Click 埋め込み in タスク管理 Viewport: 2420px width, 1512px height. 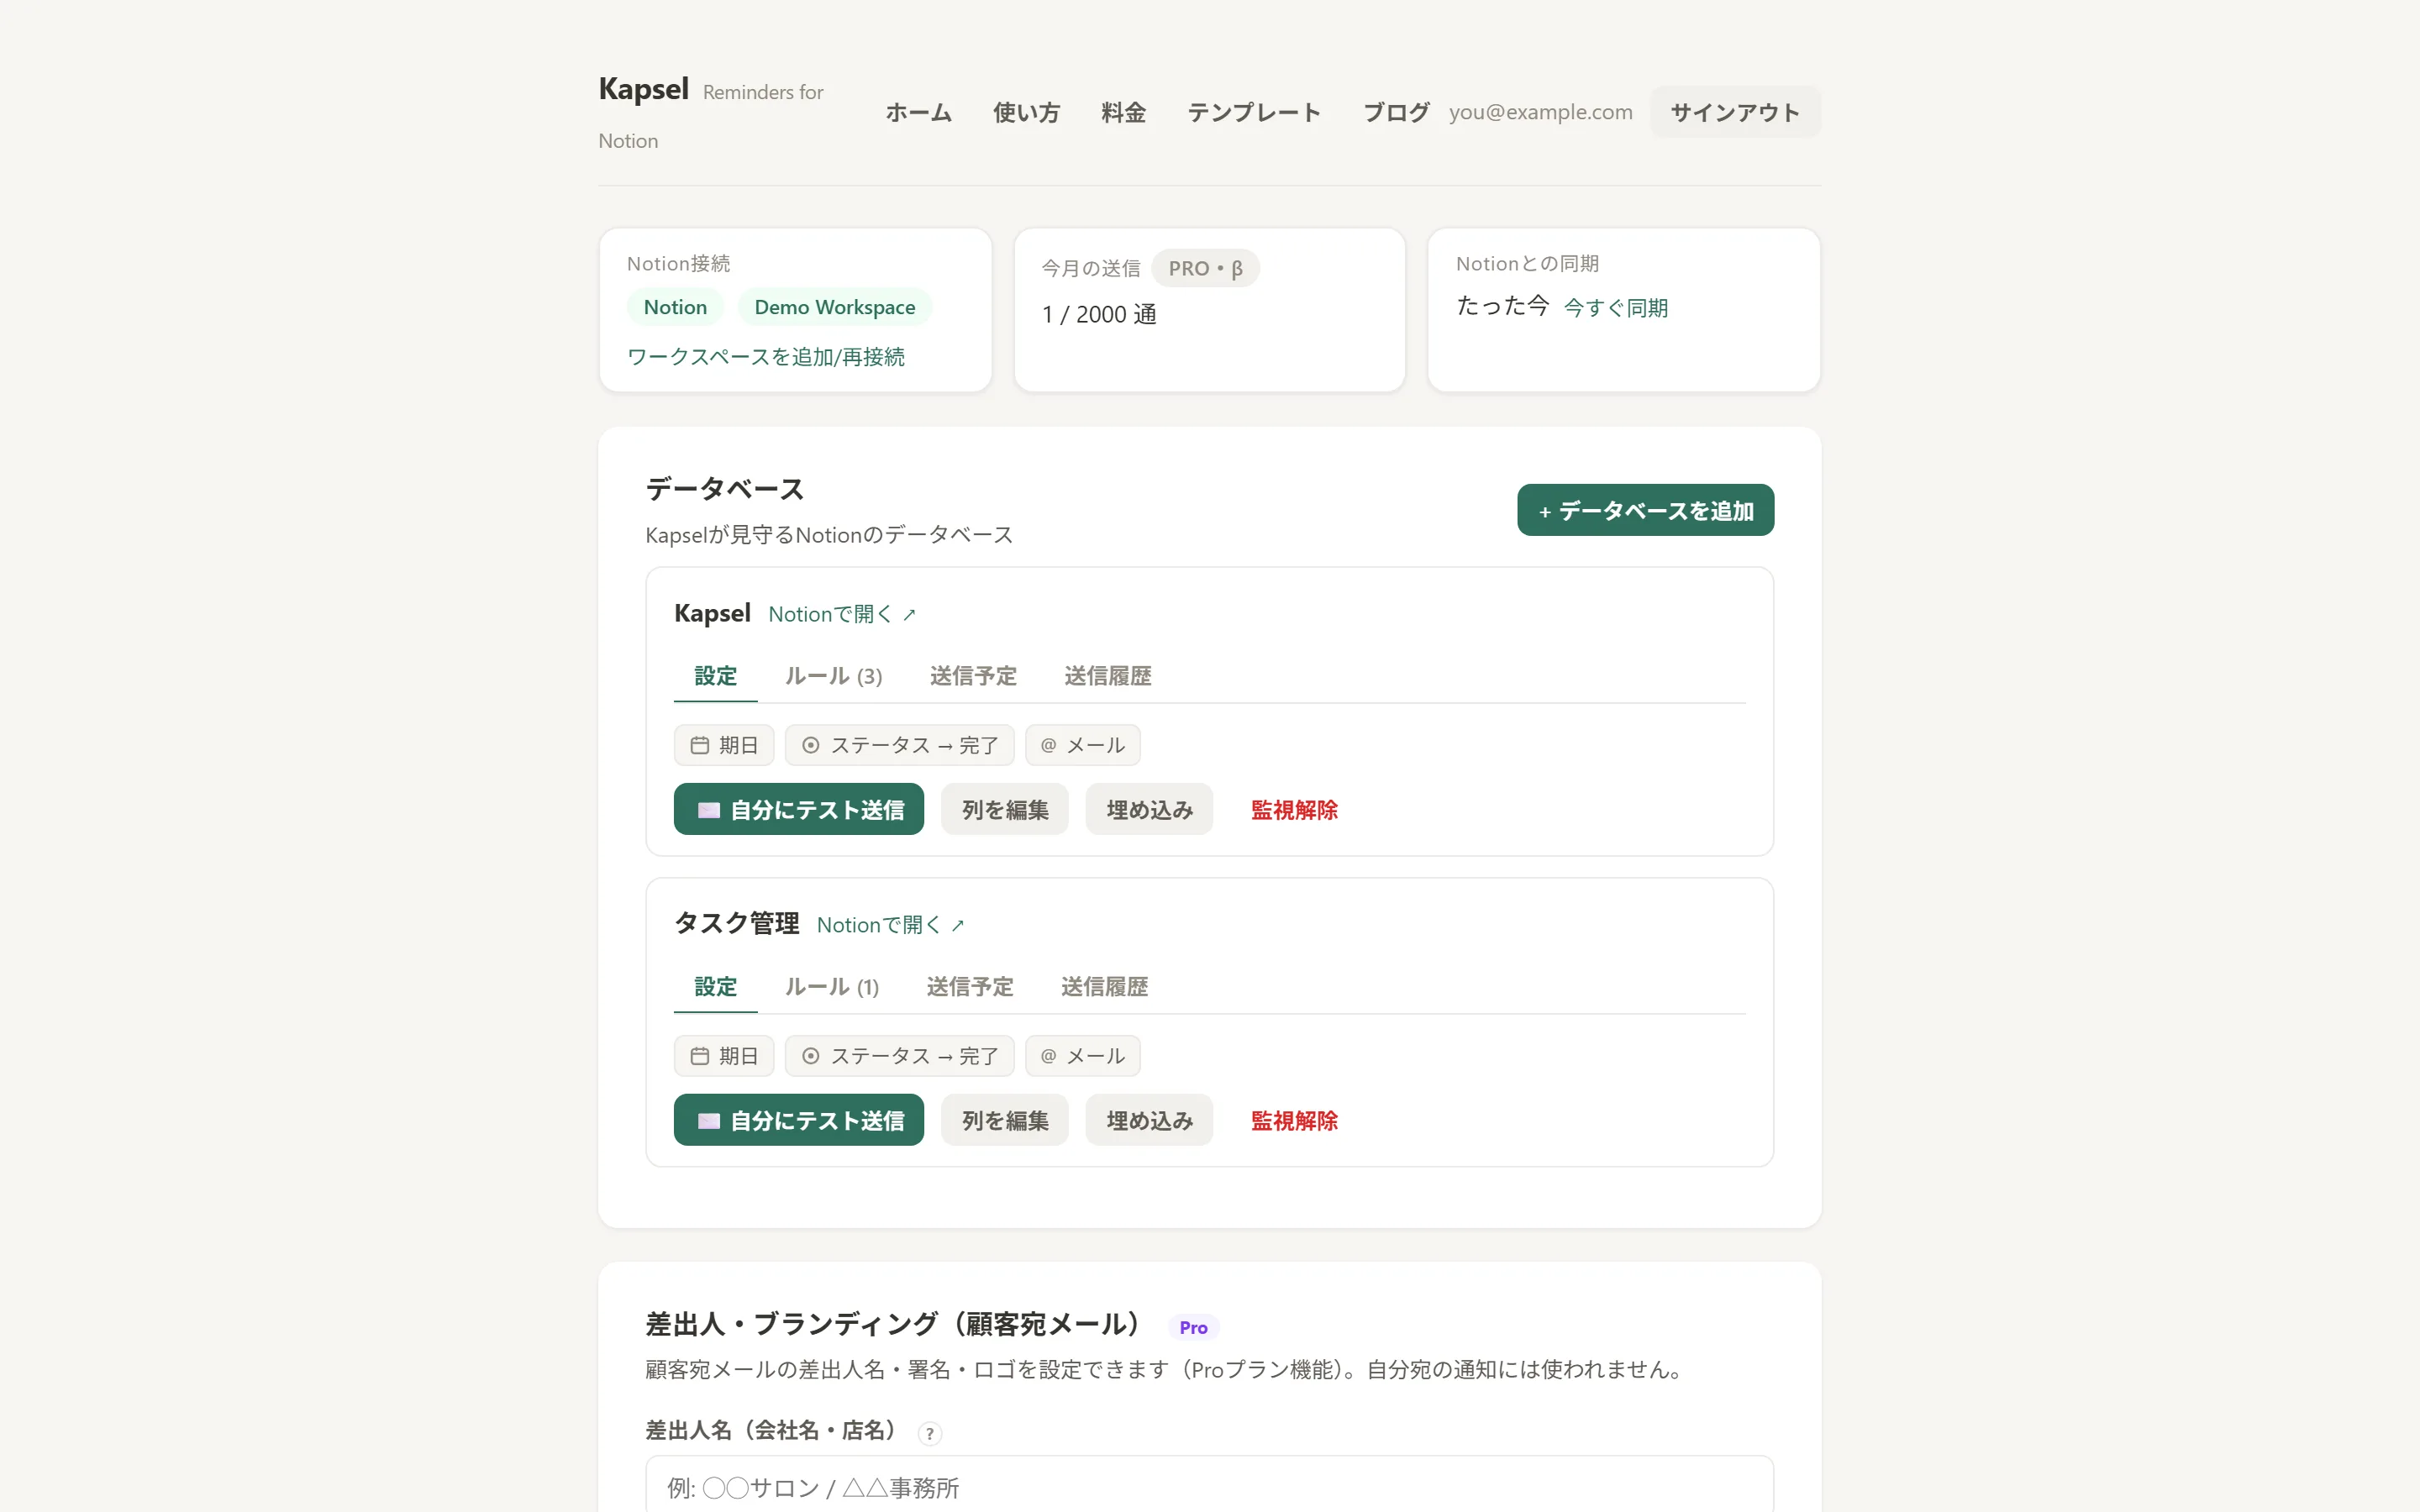tap(1149, 1120)
